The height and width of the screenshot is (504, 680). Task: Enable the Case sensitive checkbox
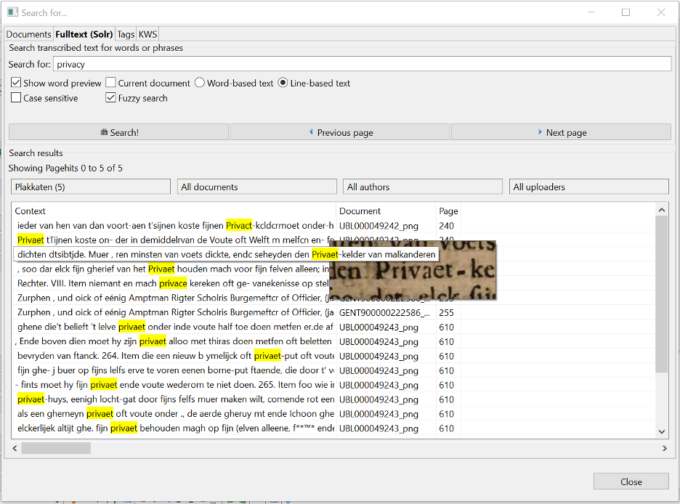pos(15,97)
